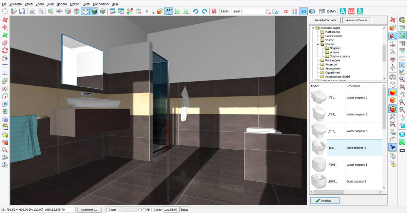Redo the last undone action
This screenshot has width=407, height=213.
(x=205, y=11)
